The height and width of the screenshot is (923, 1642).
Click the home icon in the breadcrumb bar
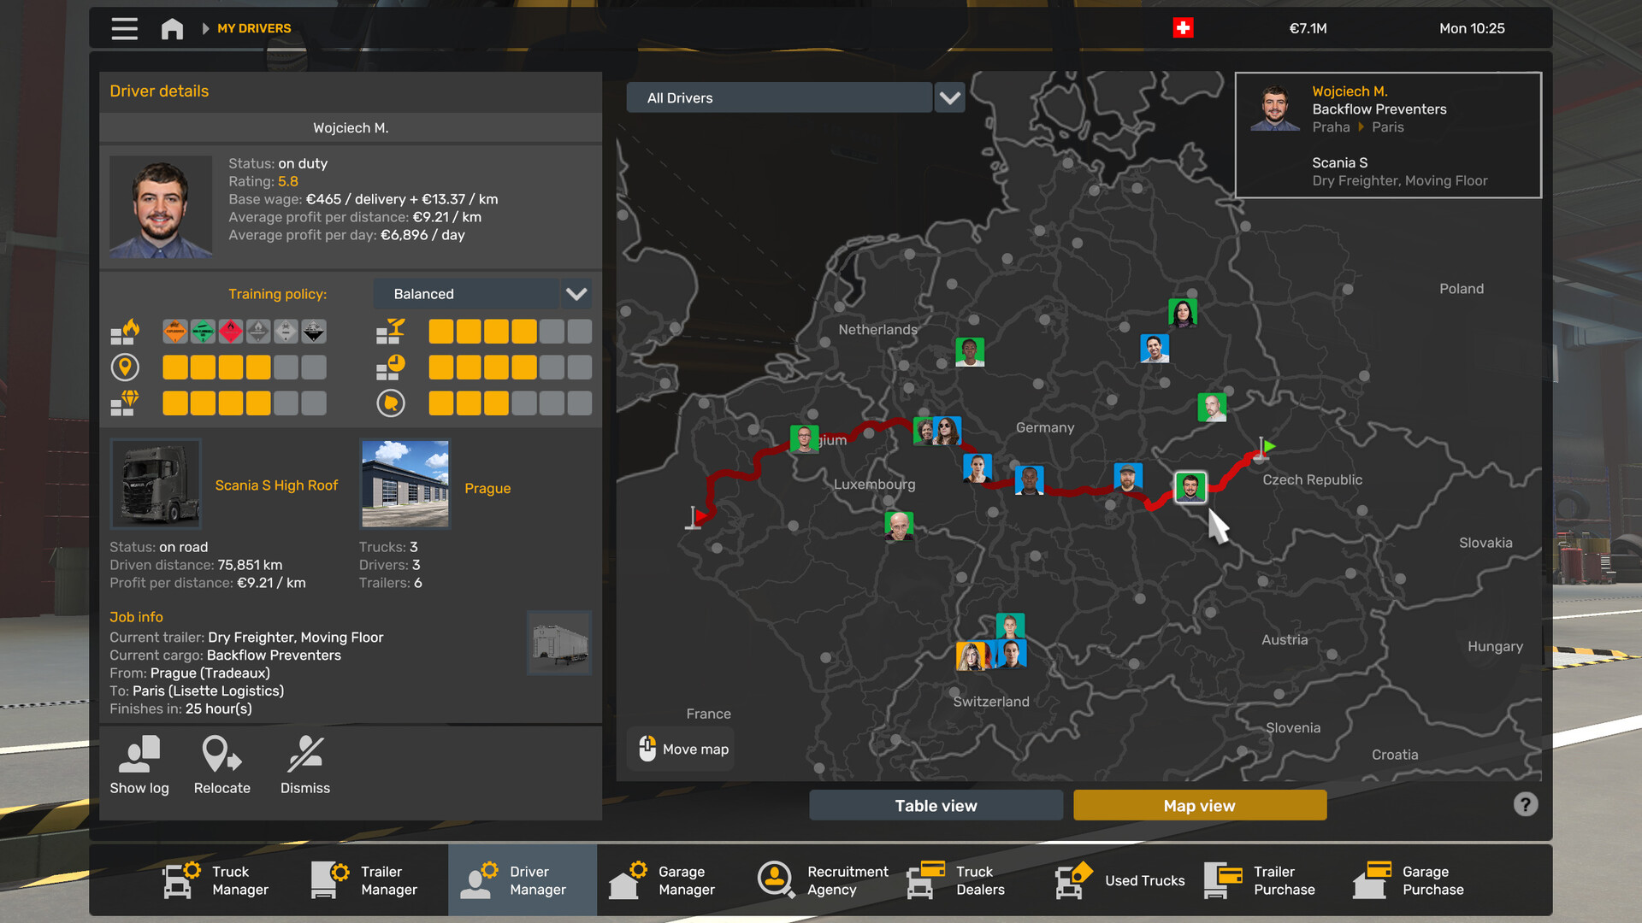click(171, 28)
